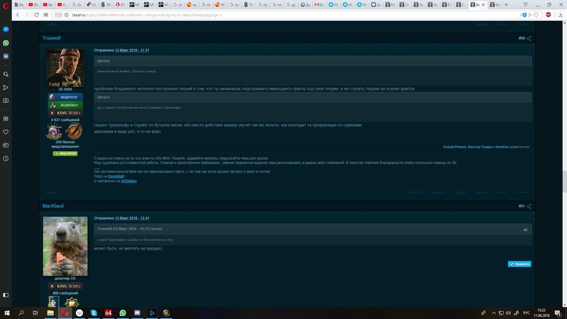Viewport: 567px width, 319px height.
Task: Open File Explorer from the taskbar
Action: pyautogui.click(x=50, y=313)
